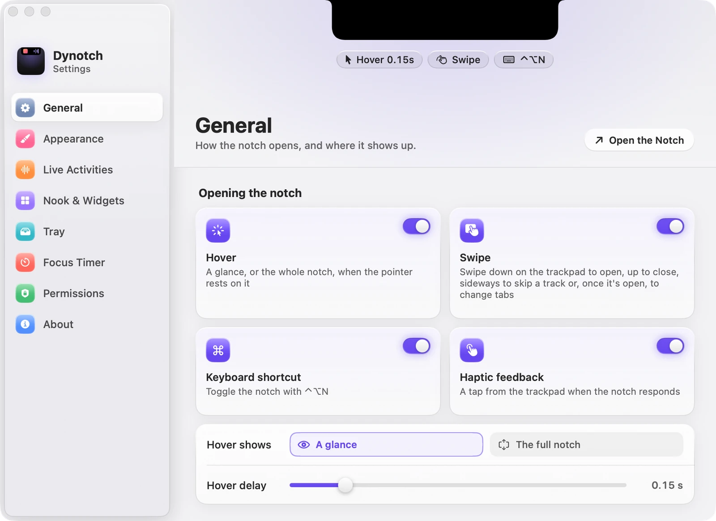Click the General gear icon
Image resolution: width=716 pixels, height=521 pixels.
(x=25, y=108)
